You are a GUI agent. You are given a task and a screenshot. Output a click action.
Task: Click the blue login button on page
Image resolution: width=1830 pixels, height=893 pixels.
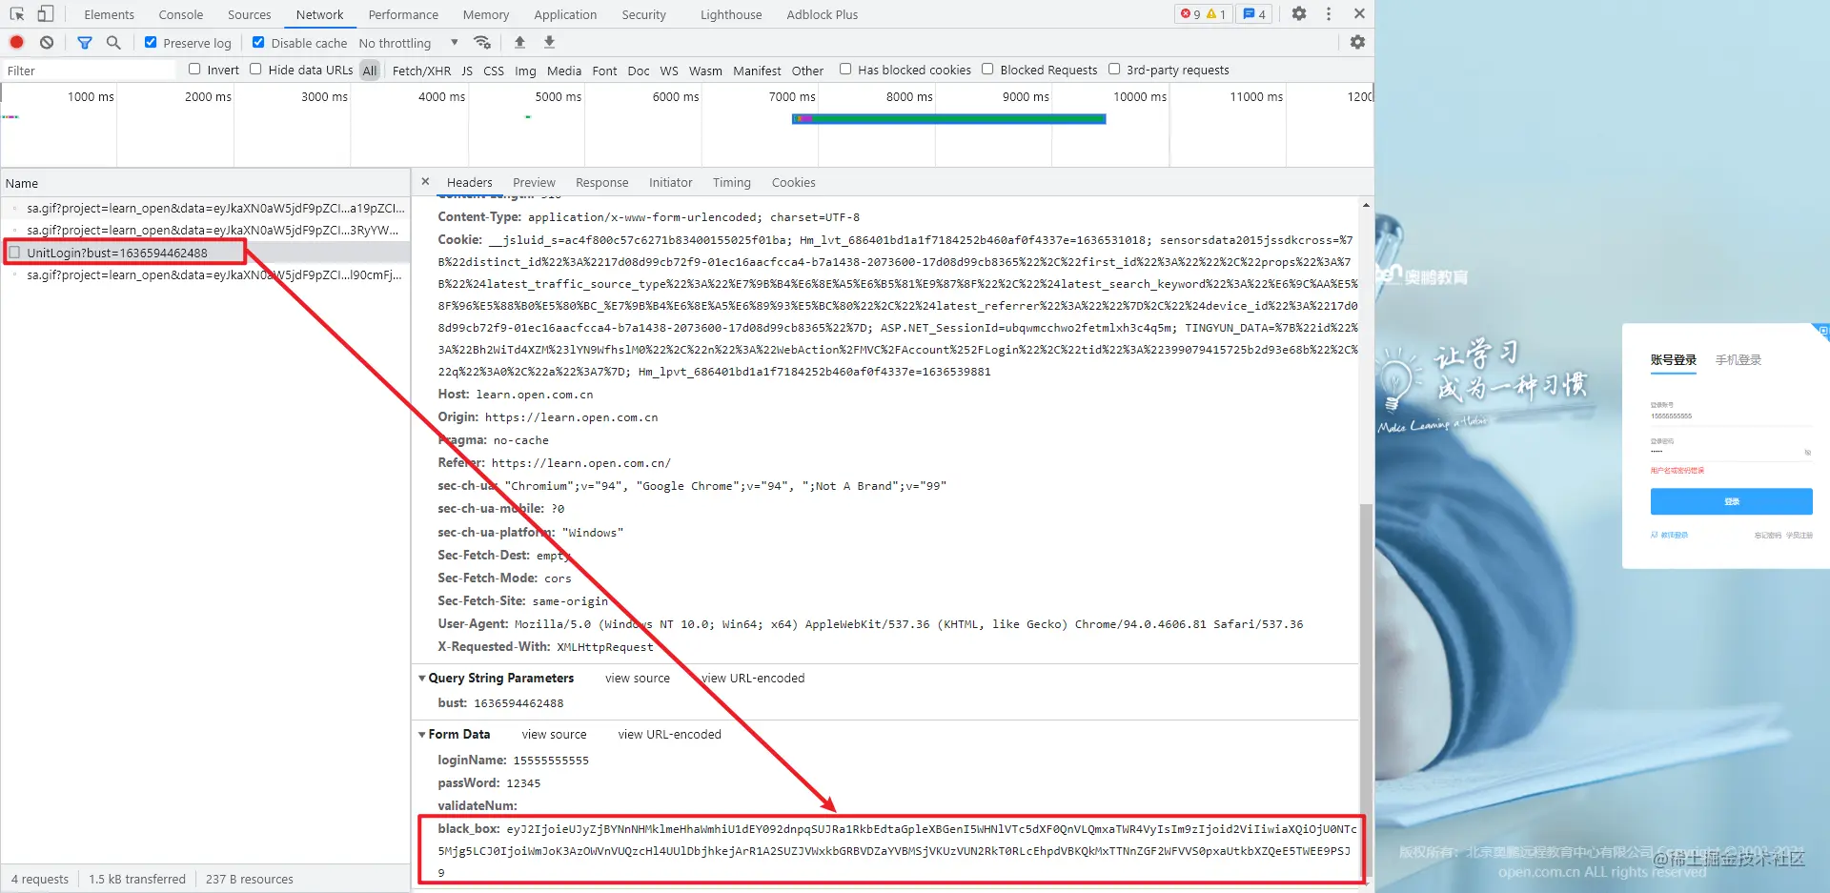click(x=1732, y=501)
